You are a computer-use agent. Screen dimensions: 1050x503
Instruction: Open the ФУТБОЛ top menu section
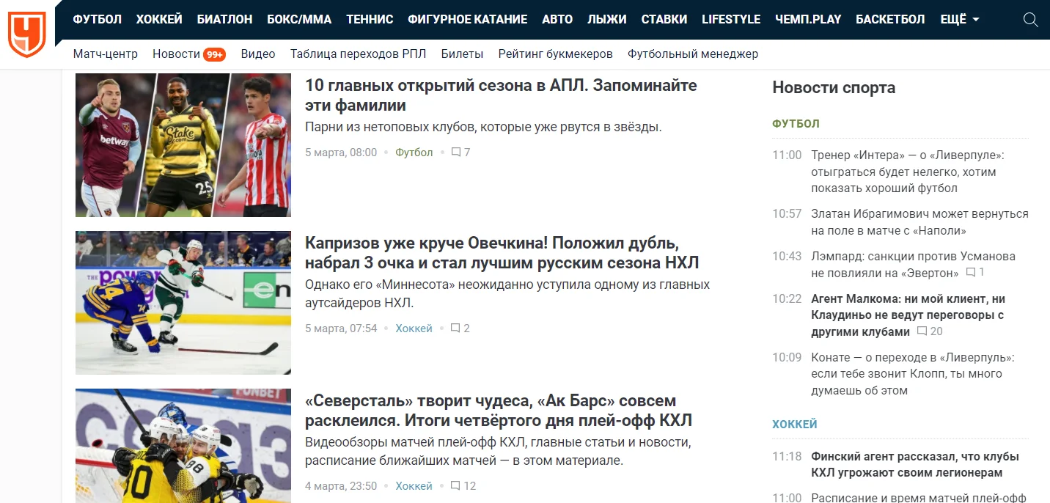tap(98, 20)
